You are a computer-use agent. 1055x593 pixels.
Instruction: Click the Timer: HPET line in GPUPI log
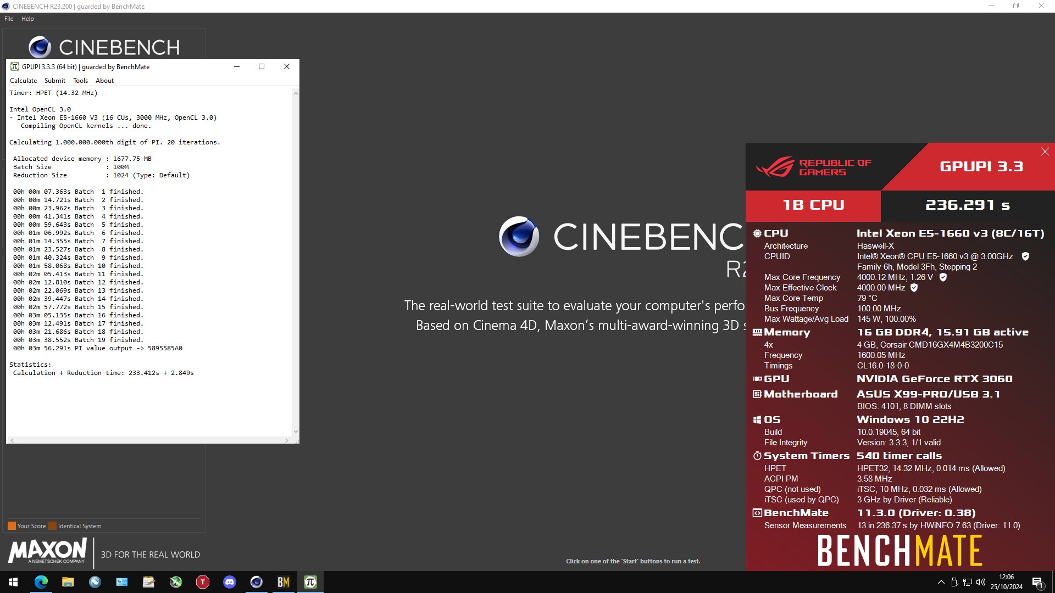53,93
